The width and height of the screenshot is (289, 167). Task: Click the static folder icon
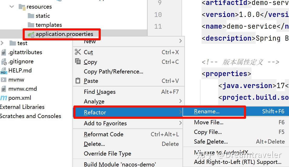[31, 16]
